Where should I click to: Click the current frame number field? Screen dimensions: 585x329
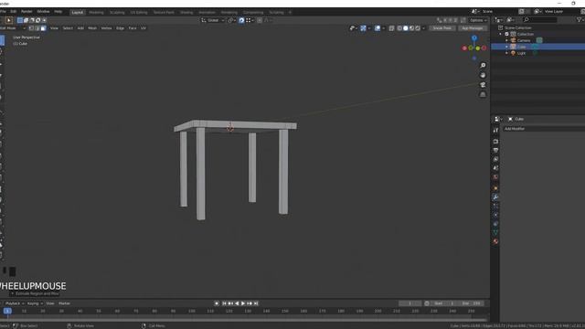click(x=409, y=303)
